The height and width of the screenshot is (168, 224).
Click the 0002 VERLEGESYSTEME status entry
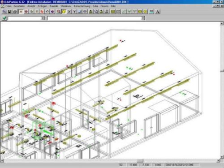coord(180,165)
